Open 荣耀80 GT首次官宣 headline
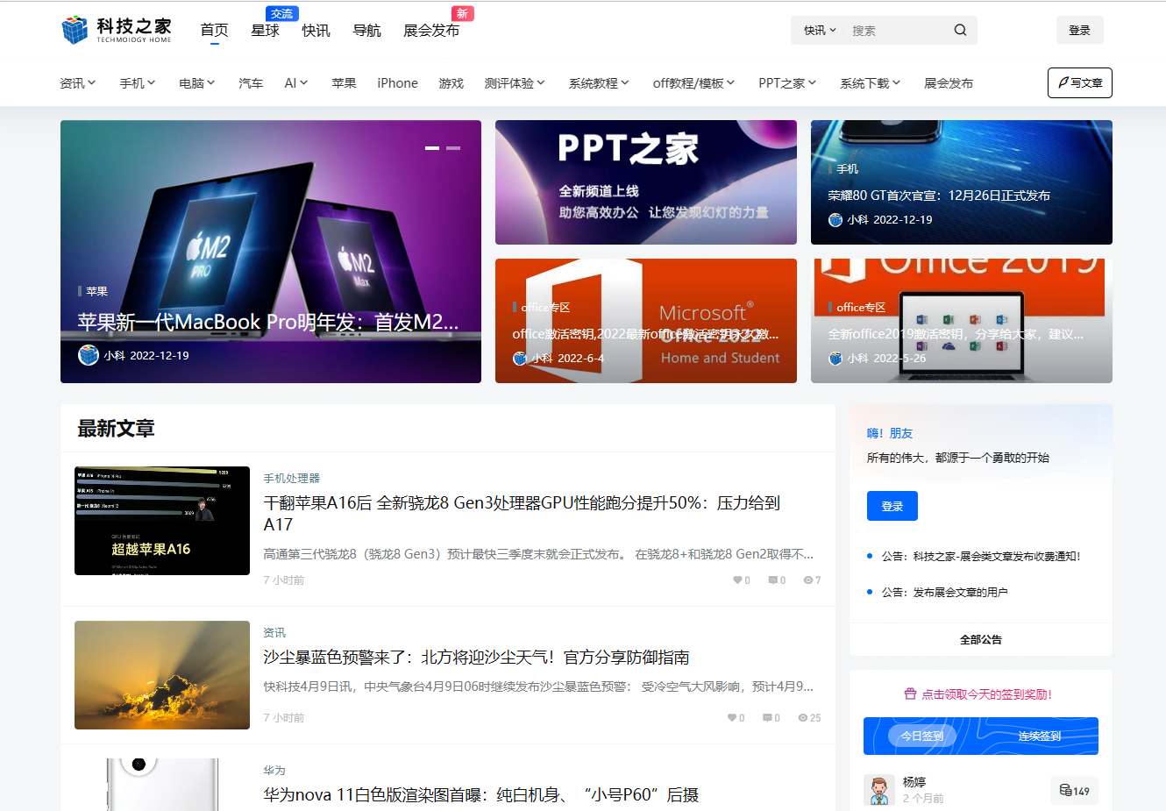 click(939, 196)
